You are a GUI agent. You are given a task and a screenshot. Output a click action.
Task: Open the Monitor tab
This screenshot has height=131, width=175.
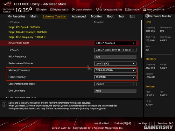point(96,17)
